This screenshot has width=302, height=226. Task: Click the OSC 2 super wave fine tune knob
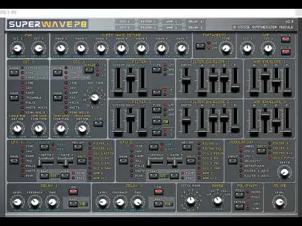[x=61, y=129]
